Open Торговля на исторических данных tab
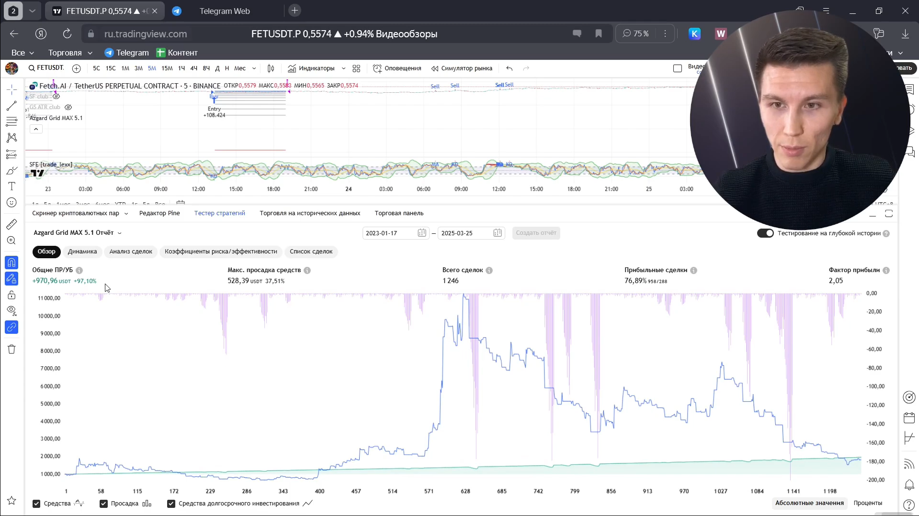The width and height of the screenshot is (919, 516). coord(310,213)
